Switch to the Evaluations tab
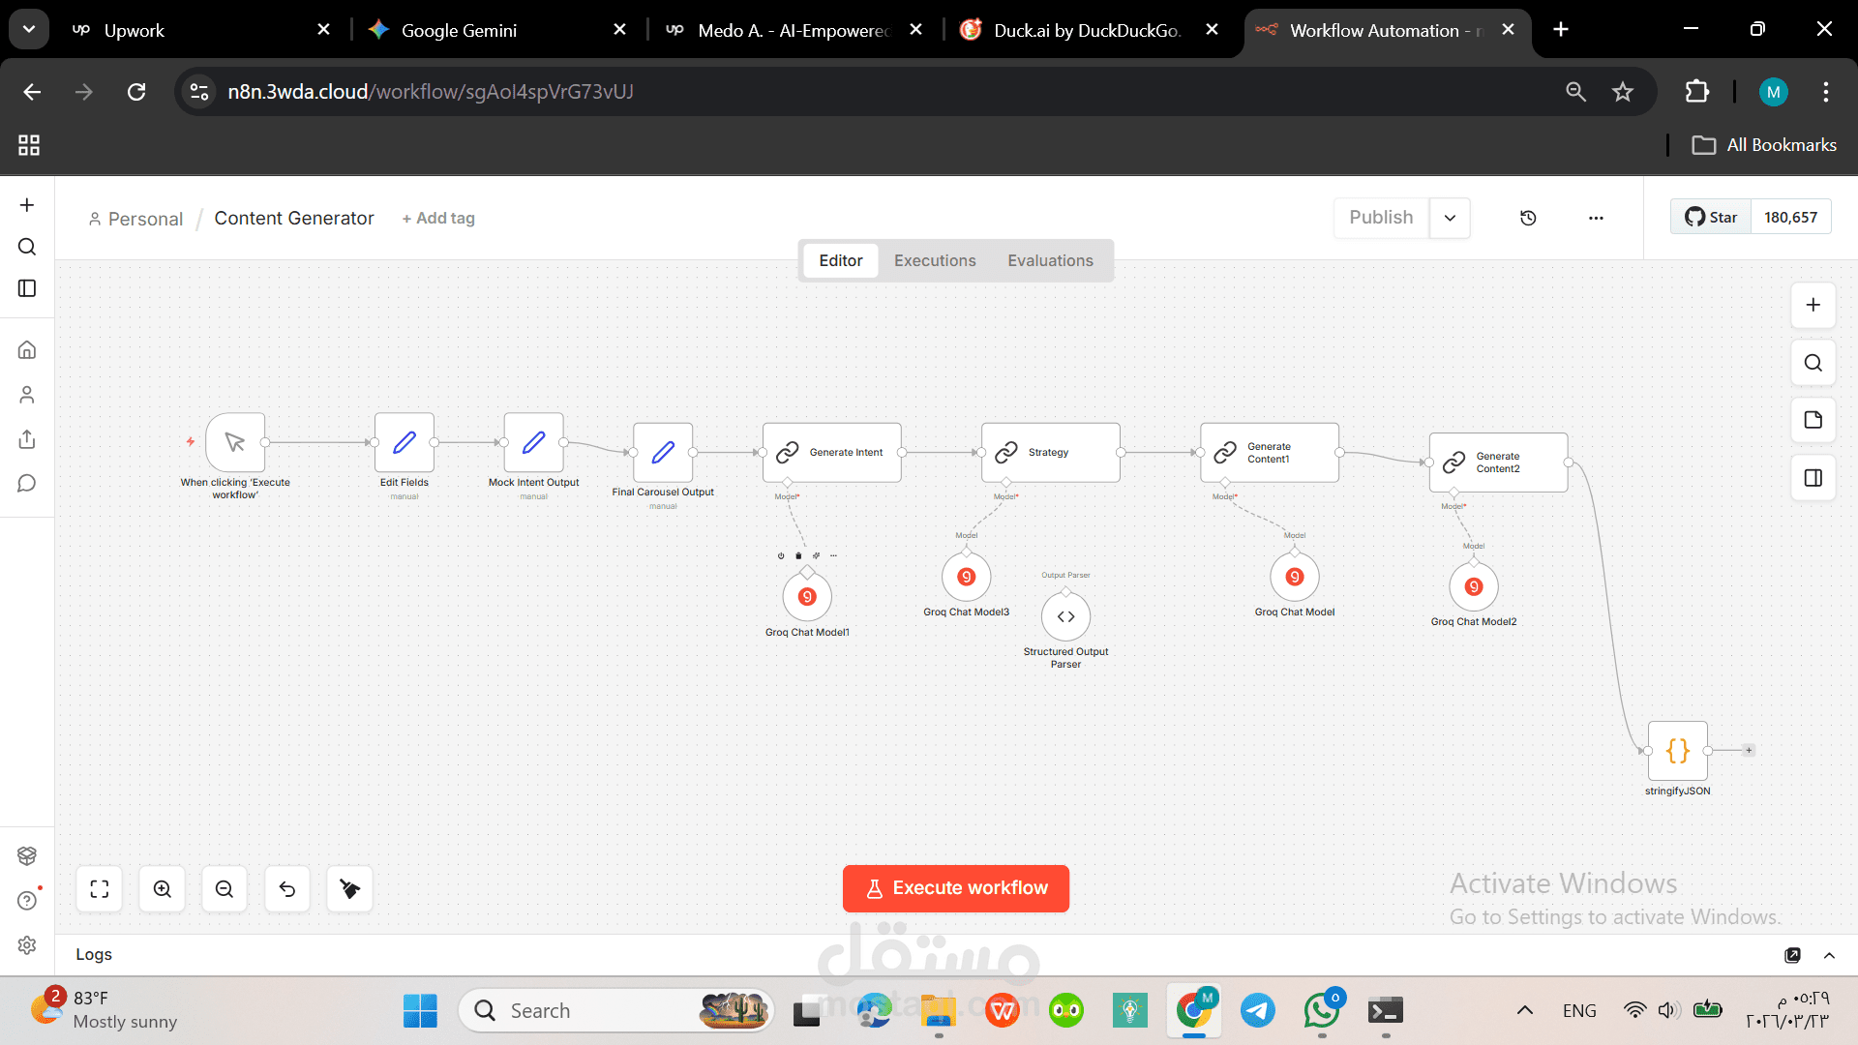This screenshot has height=1045, width=1858. 1050,260
